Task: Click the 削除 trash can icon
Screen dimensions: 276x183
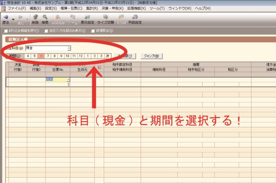Action: [36, 17]
